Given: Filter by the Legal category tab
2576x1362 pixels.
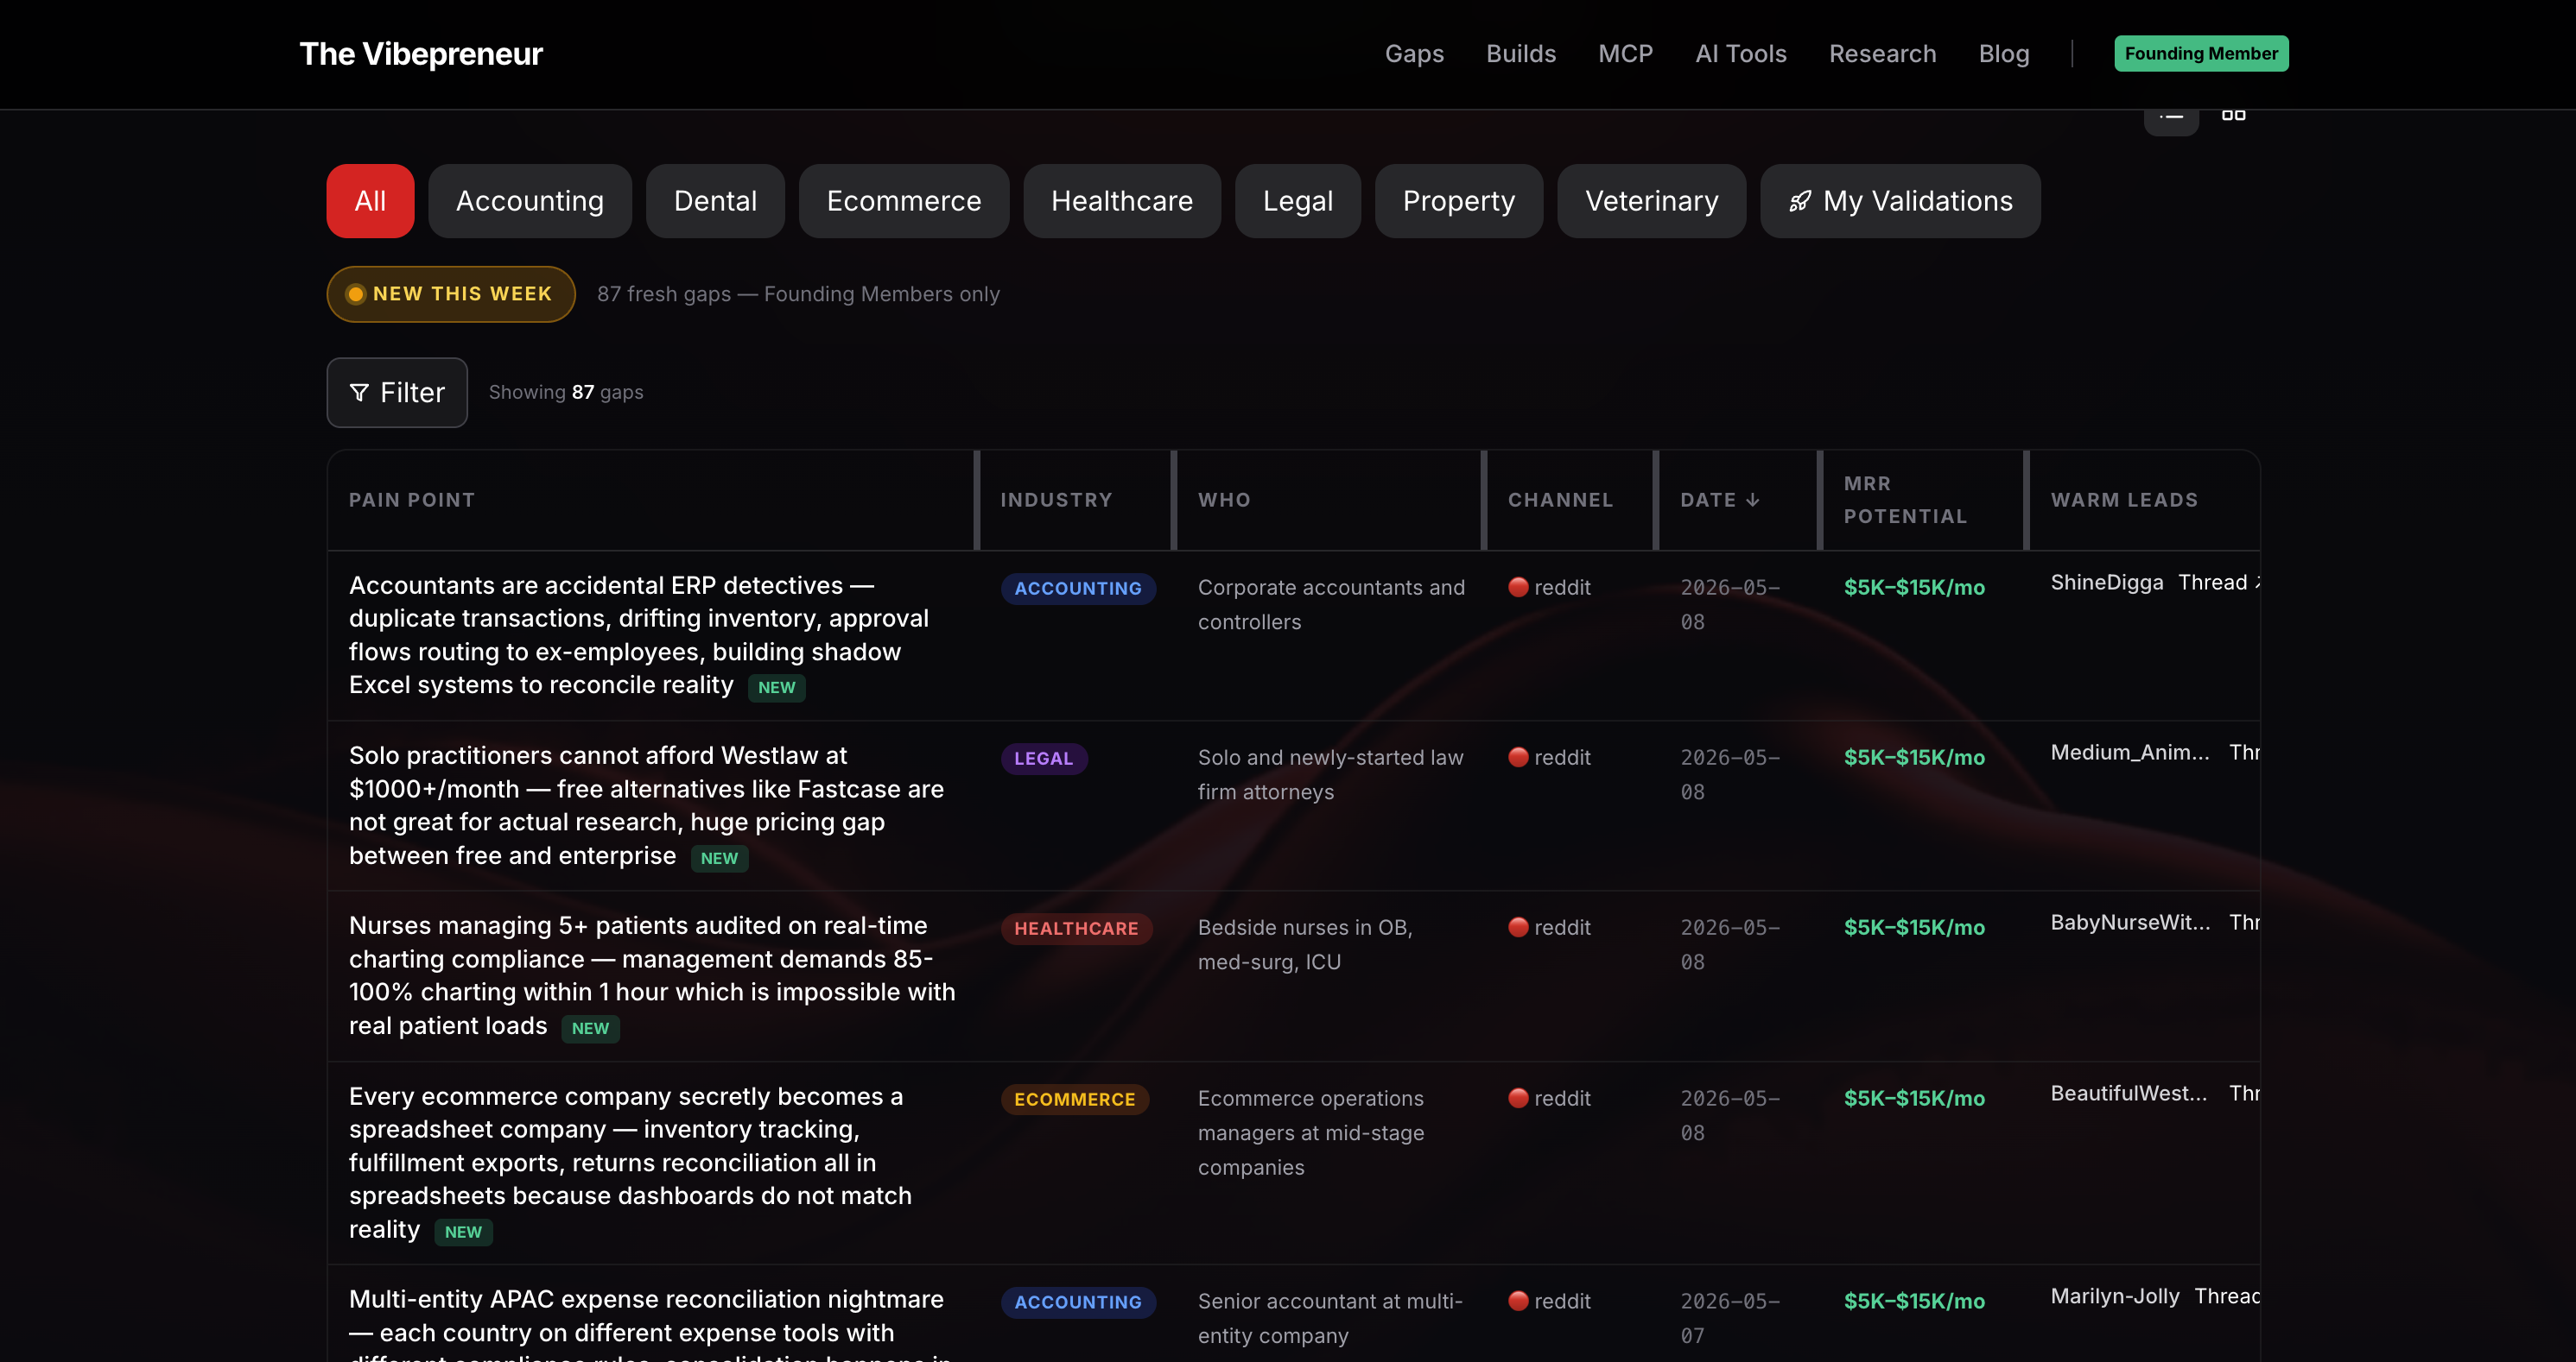Looking at the screenshot, I should tap(1298, 201).
